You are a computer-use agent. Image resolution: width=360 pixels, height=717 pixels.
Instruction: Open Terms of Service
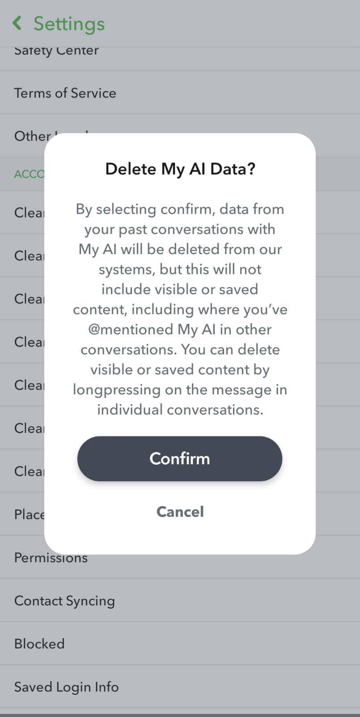(x=65, y=93)
